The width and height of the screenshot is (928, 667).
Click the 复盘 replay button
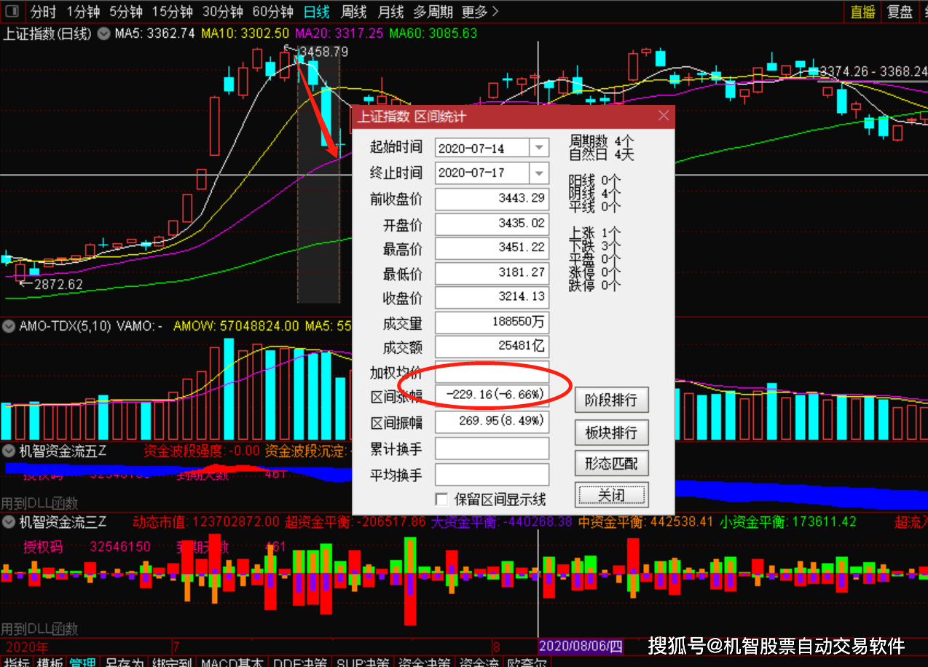[900, 12]
